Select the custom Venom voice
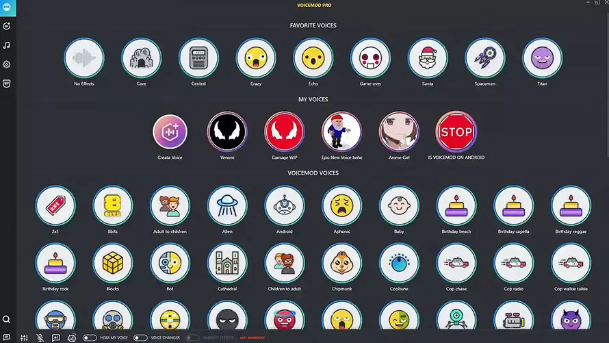This screenshot has height=343, width=609. (x=227, y=131)
